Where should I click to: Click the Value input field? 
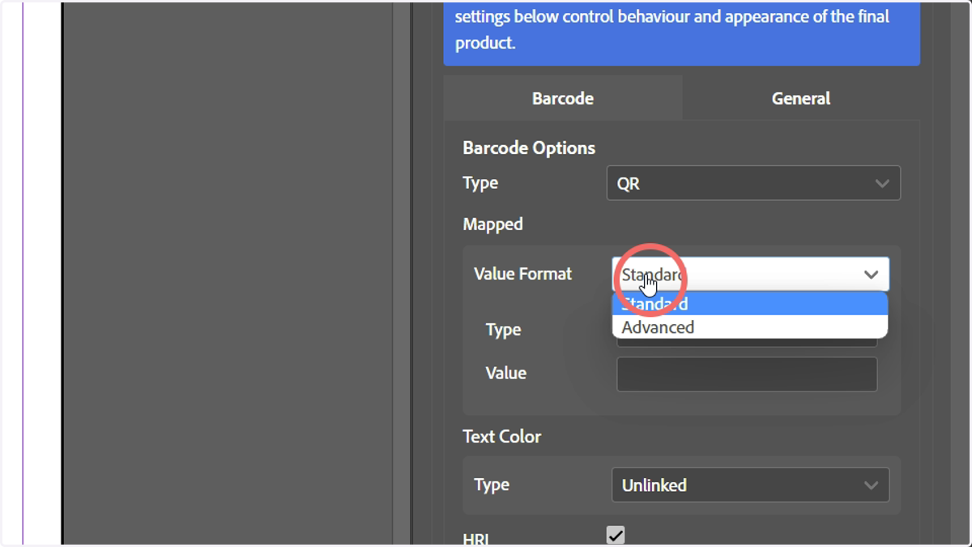[747, 374]
